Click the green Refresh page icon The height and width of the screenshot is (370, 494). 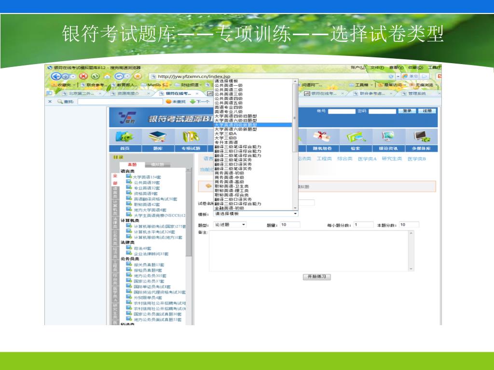pos(95,76)
